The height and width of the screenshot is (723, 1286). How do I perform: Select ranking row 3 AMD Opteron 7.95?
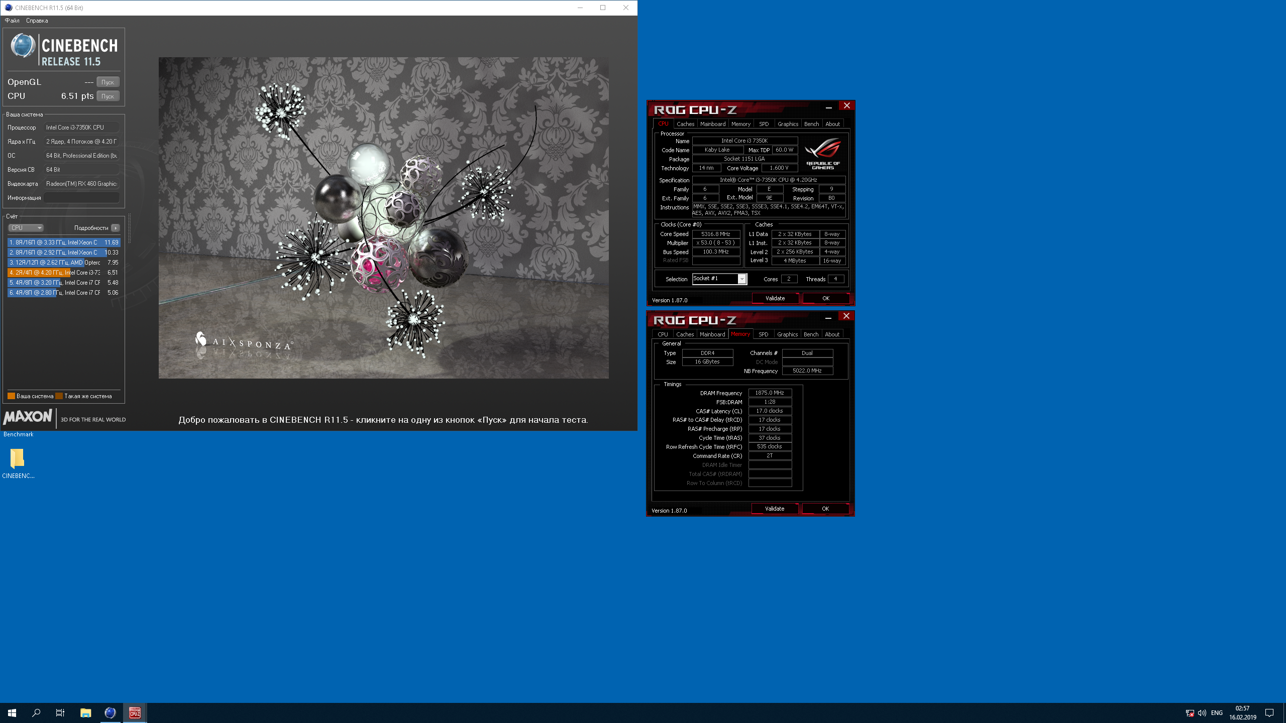pyautogui.click(x=64, y=263)
